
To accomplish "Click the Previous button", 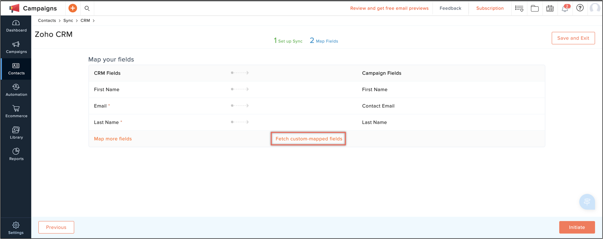I will [56, 227].
